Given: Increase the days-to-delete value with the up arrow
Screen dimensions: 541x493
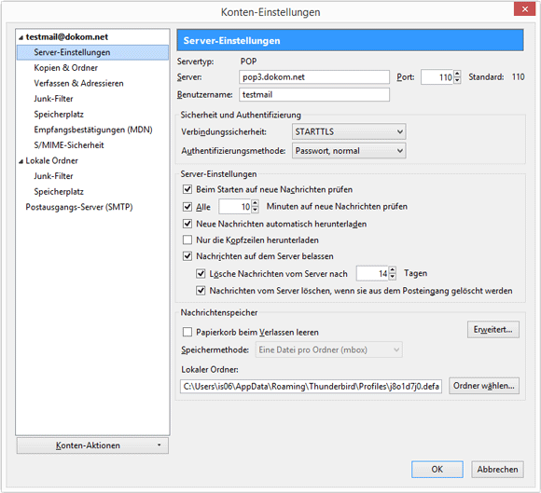Looking at the screenshot, I should coord(393,269).
